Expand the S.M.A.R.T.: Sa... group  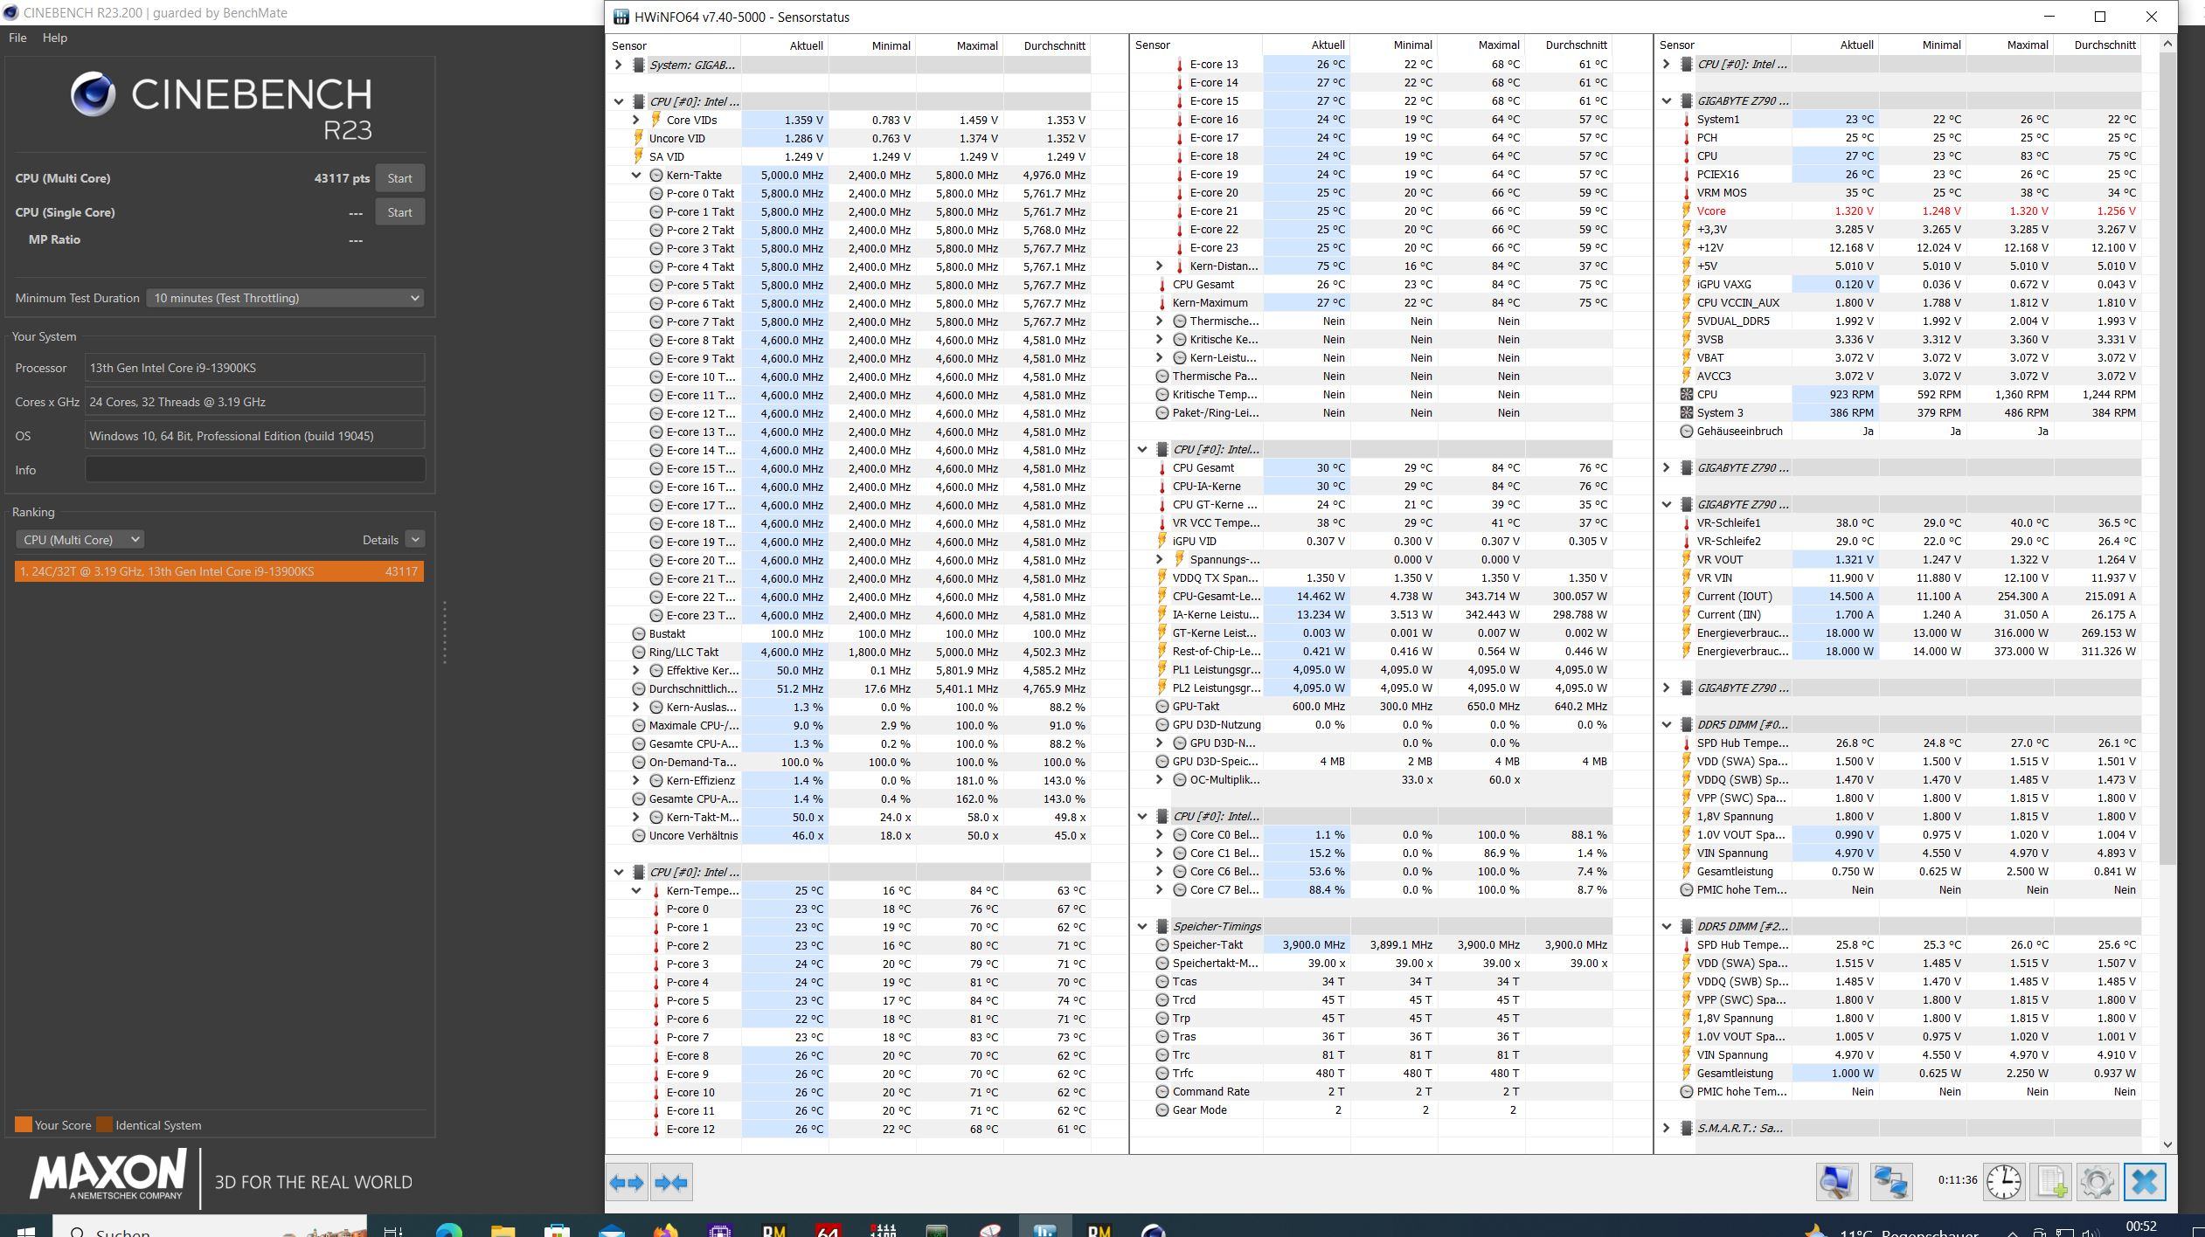[1666, 1128]
